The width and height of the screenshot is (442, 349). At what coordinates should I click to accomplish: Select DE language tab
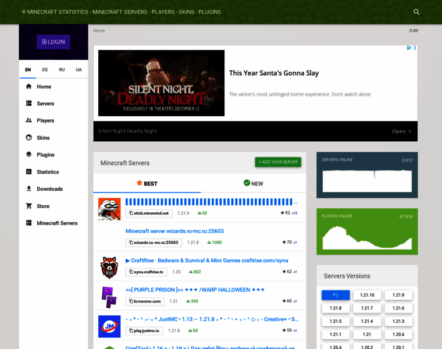pyautogui.click(x=45, y=70)
